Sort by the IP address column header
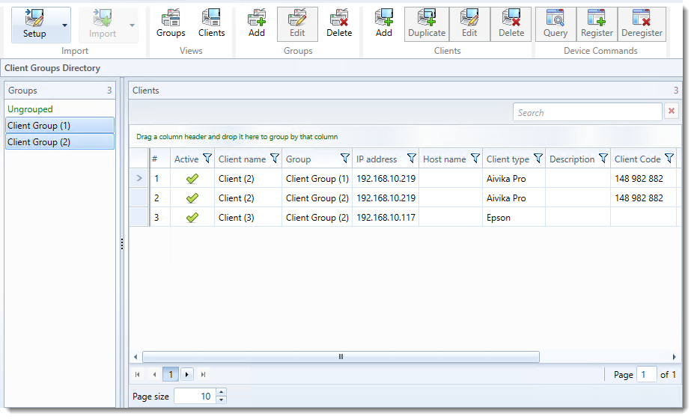Viewport: 694px width, 419px height. pyautogui.click(x=377, y=159)
